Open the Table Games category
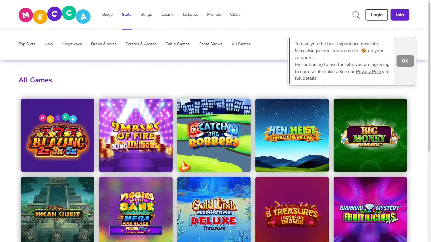This screenshot has height=242, width=431. 178,44
